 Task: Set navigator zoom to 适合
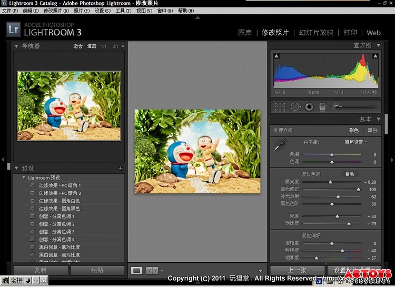click(x=78, y=46)
